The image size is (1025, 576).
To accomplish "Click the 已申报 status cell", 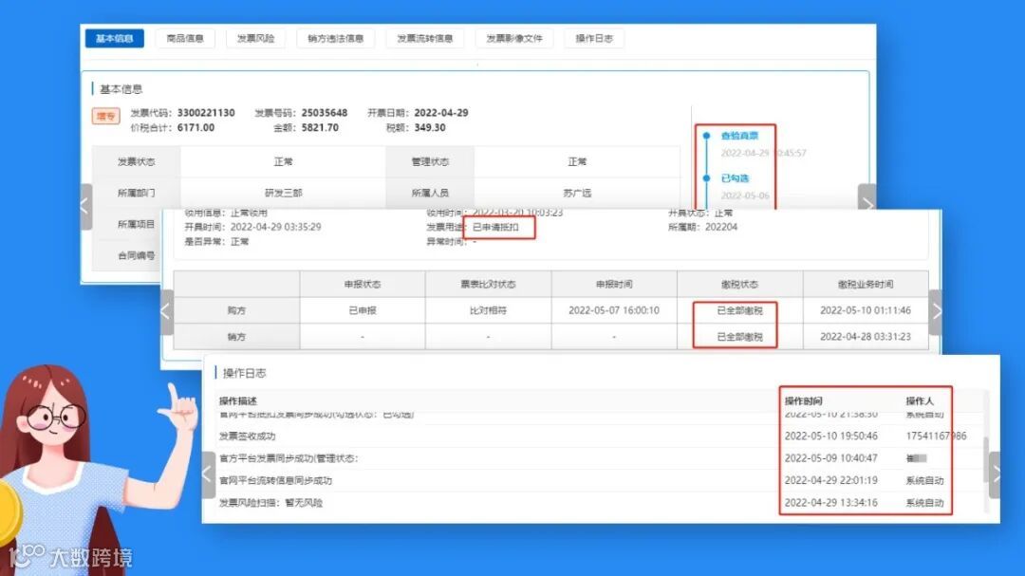I will tap(363, 310).
